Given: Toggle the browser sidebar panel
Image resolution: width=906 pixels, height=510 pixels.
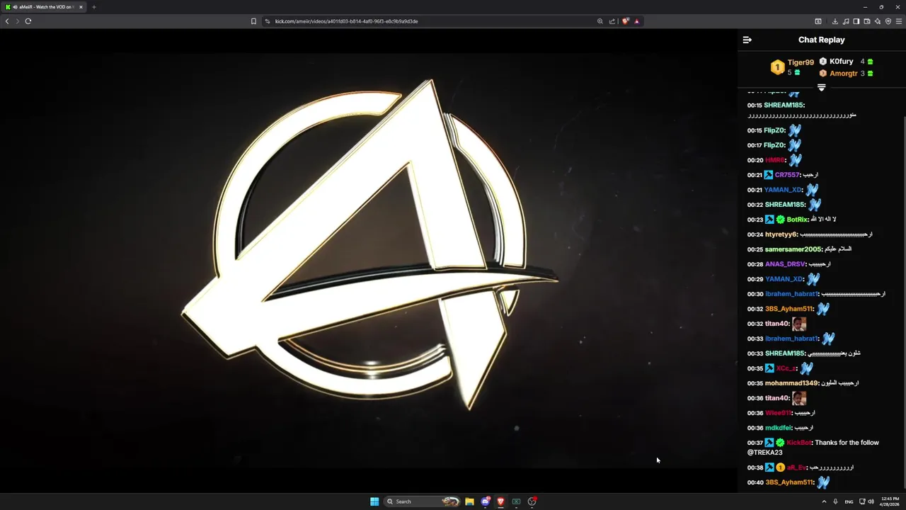Looking at the screenshot, I should (x=856, y=21).
